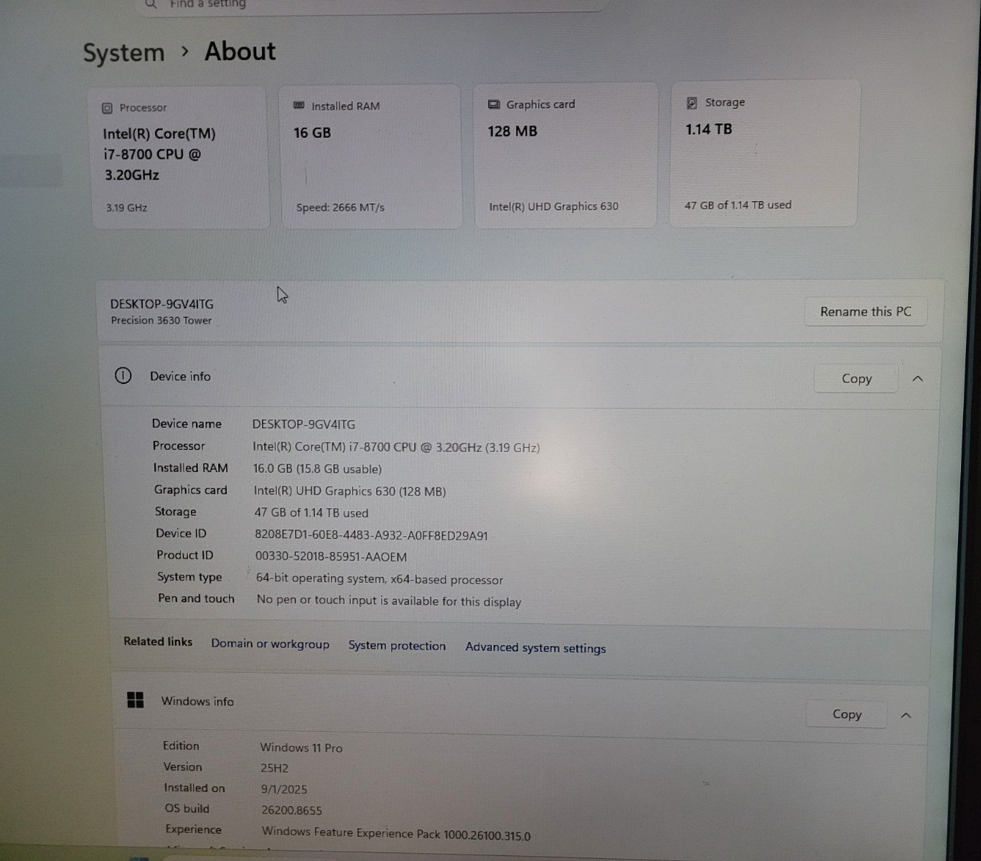This screenshot has height=861, width=981.
Task: Select Windows 11 Pro edition value
Action: 301,748
